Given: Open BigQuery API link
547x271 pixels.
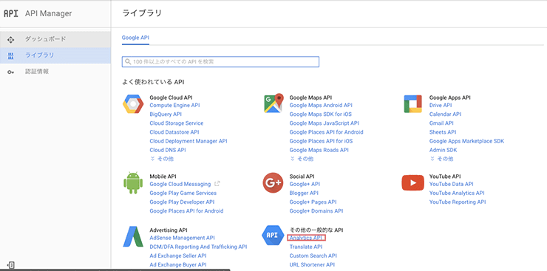Looking at the screenshot, I should pyautogui.click(x=166, y=114).
